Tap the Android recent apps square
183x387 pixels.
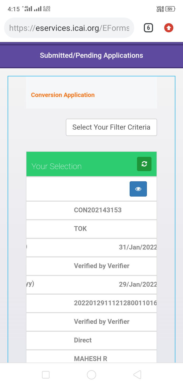46,375
